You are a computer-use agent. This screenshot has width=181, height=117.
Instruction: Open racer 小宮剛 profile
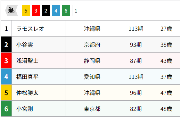coord(25,109)
